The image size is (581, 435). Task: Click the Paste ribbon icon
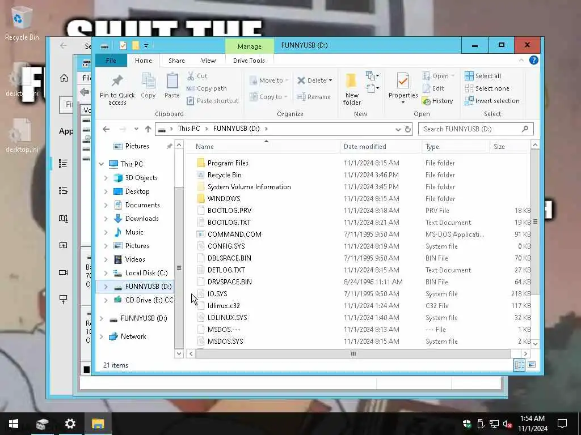pos(172,86)
